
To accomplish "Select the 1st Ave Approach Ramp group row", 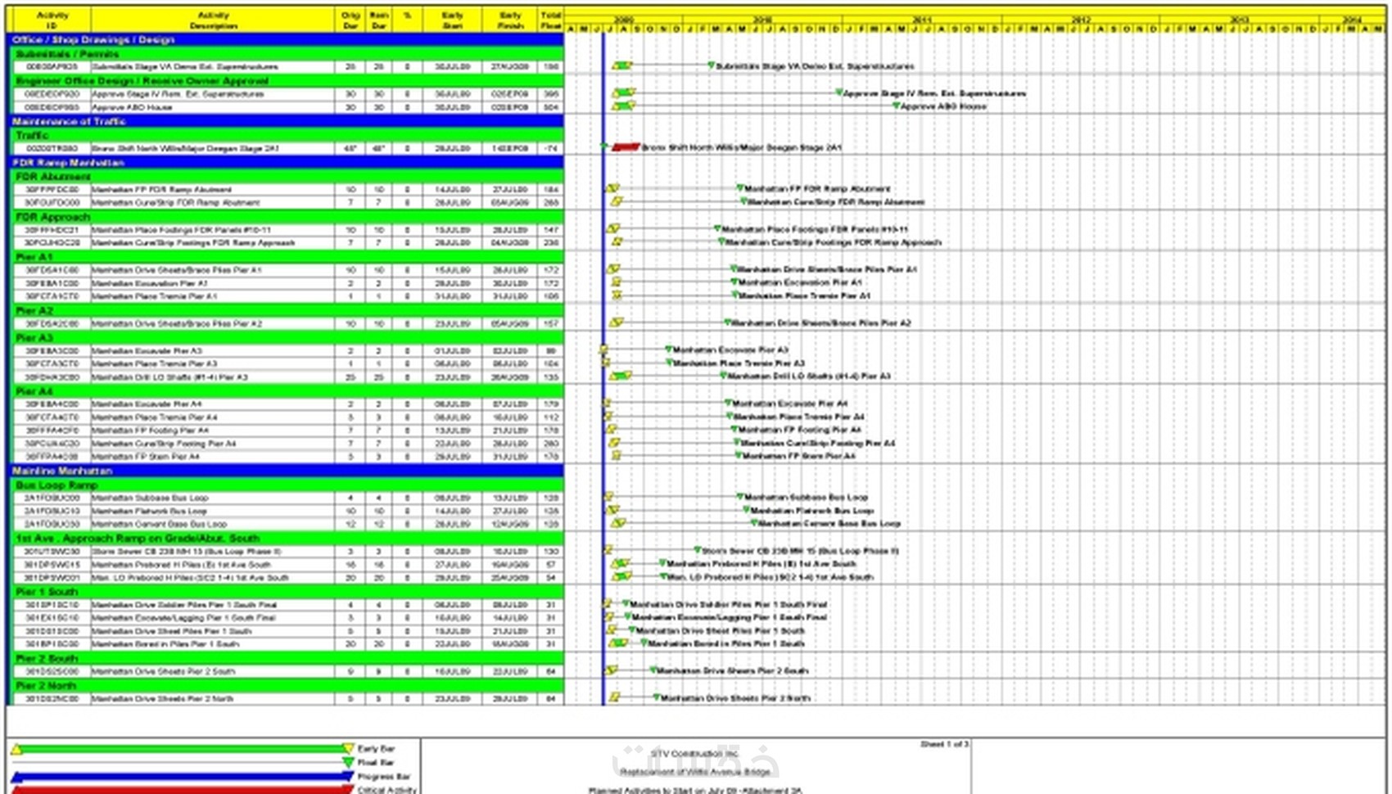I will click(287, 538).
